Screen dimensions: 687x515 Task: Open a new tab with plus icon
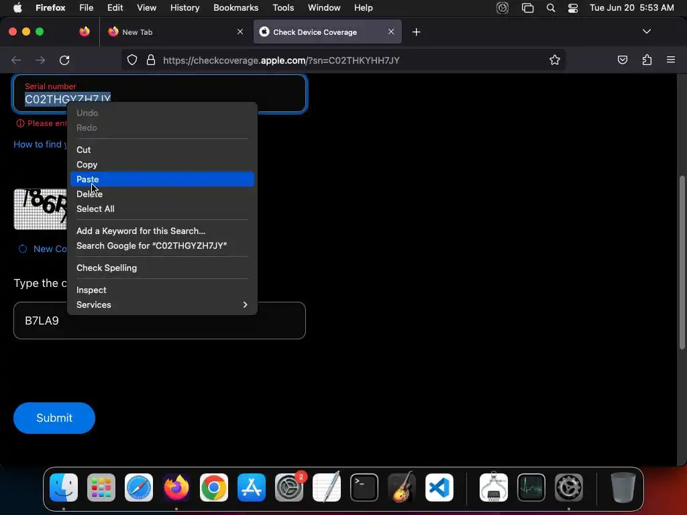(416, 32)
